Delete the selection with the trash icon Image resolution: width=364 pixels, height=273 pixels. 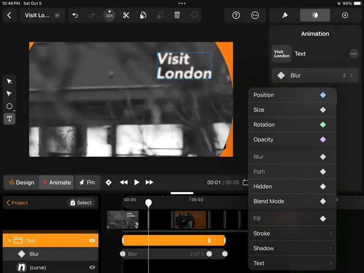[x=177, y=15]
